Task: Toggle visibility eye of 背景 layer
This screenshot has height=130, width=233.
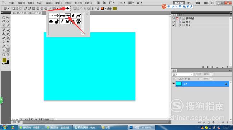Action: click(x=173, y=84)
